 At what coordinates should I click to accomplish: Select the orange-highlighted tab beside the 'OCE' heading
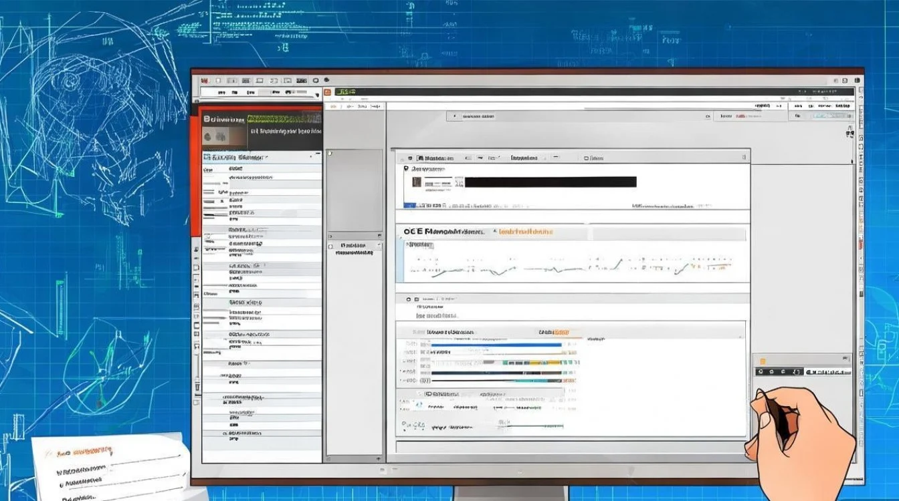click(x=526, y=232)
